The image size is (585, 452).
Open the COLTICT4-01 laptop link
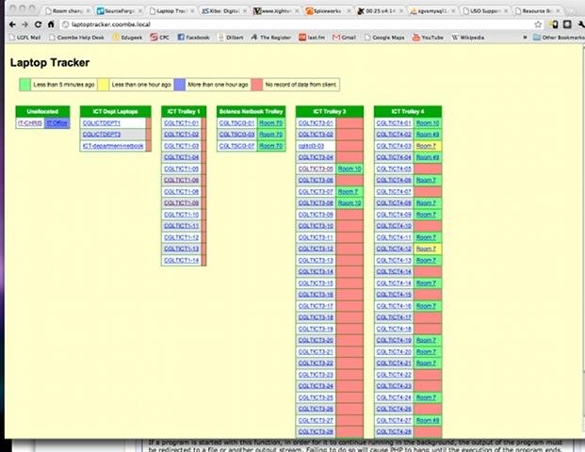tap(394, 123)
